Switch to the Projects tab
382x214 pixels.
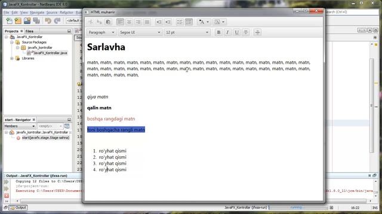coord(11,32)
